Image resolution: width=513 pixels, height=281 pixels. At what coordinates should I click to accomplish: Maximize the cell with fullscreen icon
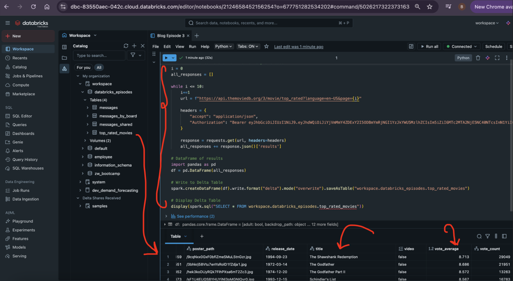(497, 58)
